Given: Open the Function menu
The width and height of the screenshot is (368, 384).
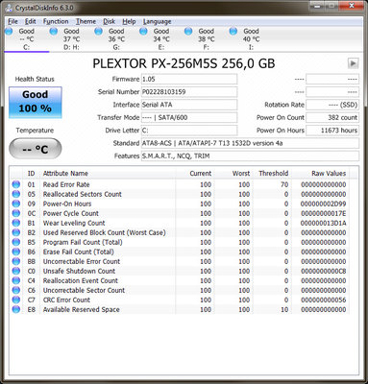Looking at the screenshot, I should 56,21.
